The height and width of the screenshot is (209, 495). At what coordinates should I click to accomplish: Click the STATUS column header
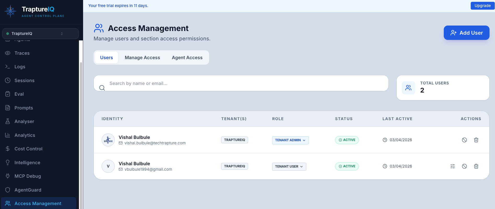(x=344, y=119)
